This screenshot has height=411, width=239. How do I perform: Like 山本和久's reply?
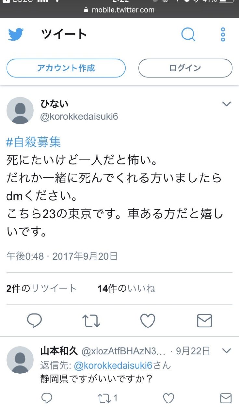[168, 398]
